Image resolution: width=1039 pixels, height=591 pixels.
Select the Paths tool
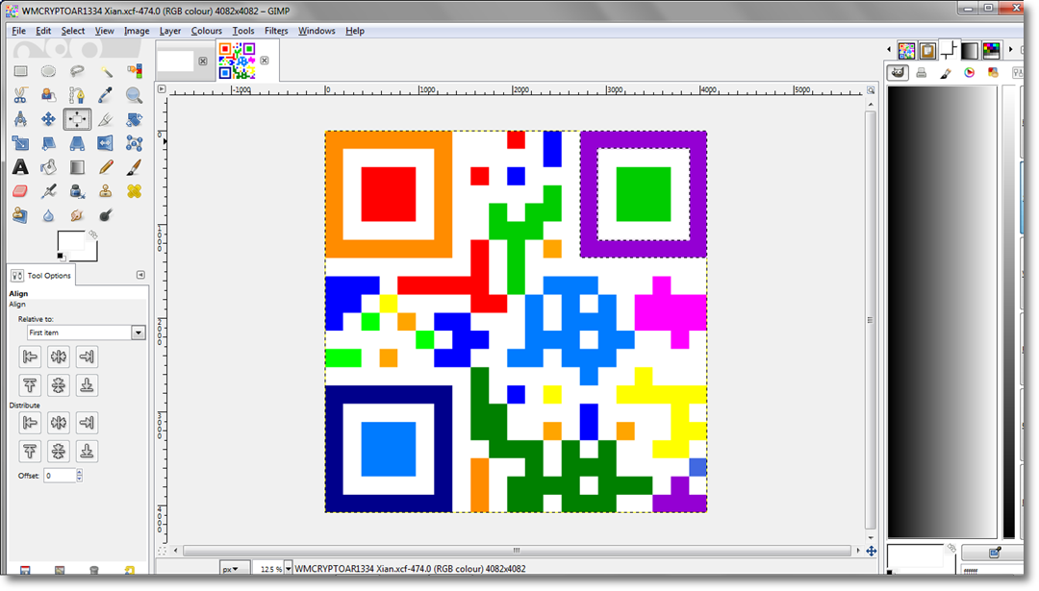(77, 95)
